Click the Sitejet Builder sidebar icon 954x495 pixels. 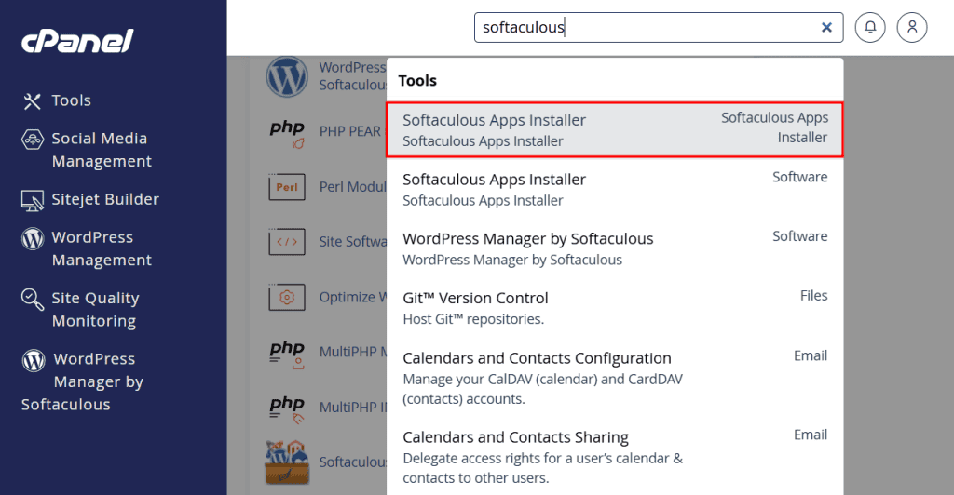(33, 200)
